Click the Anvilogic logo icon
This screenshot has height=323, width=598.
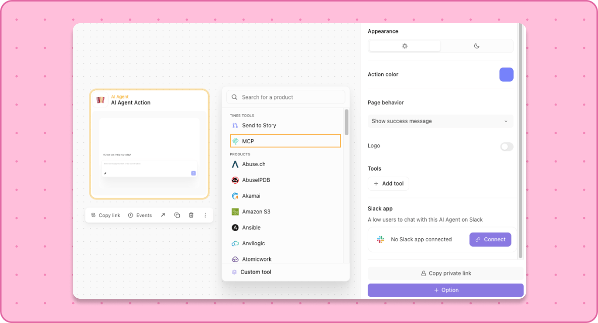pos(235,243)
